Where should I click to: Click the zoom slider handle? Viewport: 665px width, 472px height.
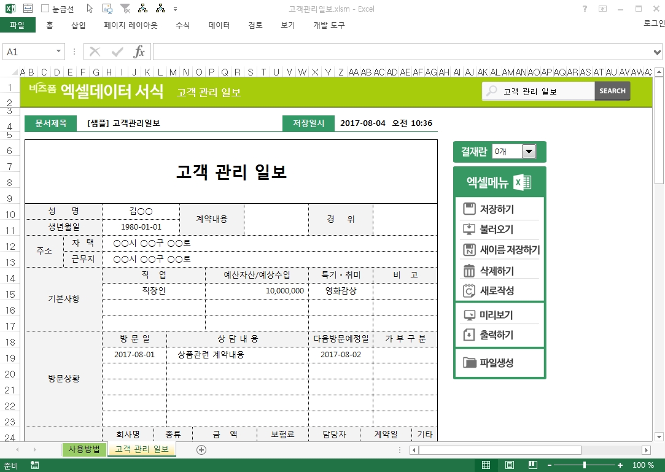pyautogui.click(x=585, y=465)
